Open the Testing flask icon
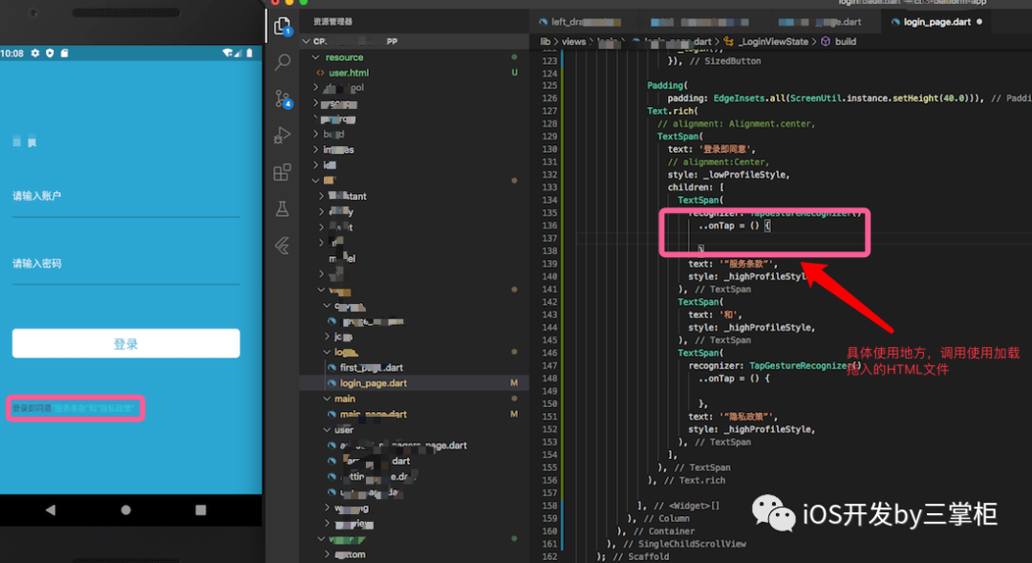Viewport: 1032px width, 563px height. tap(282, 208)
